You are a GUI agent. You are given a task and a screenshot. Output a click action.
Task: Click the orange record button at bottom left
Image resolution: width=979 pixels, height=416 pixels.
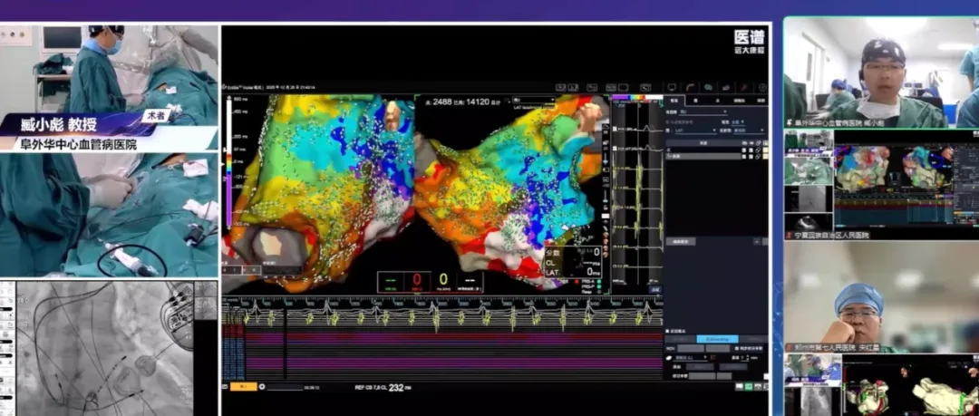[x=242, y=386]
